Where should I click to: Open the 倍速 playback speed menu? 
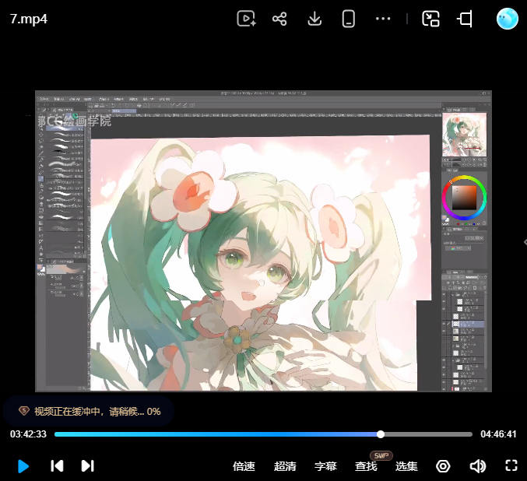[x=244, y=466]
